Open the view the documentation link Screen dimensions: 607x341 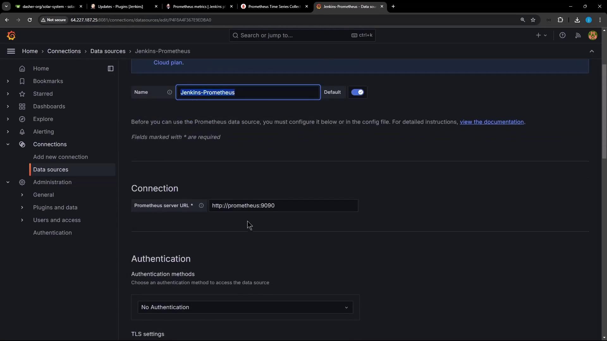pos(492,122)
